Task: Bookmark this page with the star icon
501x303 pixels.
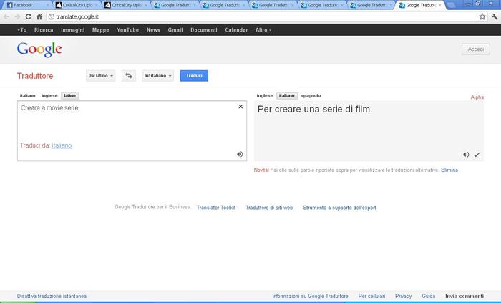Action: click(x=482, y=16)
